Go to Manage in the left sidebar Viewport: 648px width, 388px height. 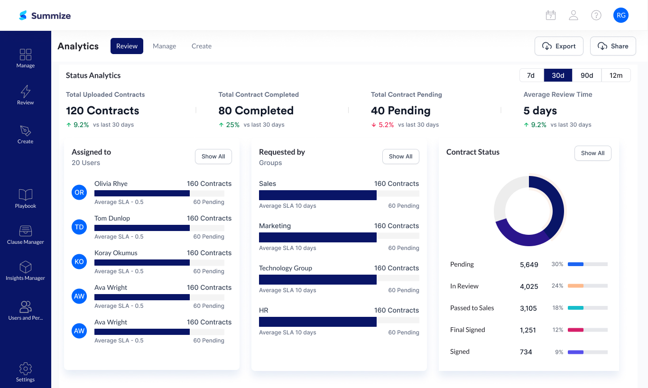coord(26,58)
